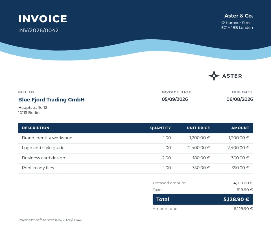
Task: Click the Aster & Co. company name
Action: click(239, 16)
